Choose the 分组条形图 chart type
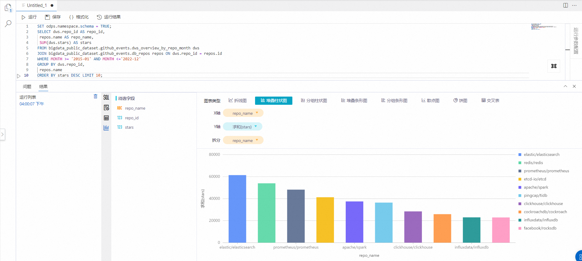582x261 pixels. click(394, 101)
